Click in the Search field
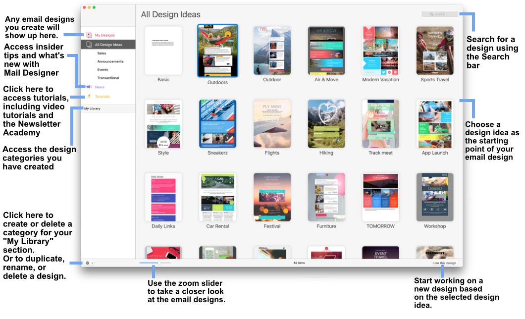525x319 pixels. pos(440,14)
